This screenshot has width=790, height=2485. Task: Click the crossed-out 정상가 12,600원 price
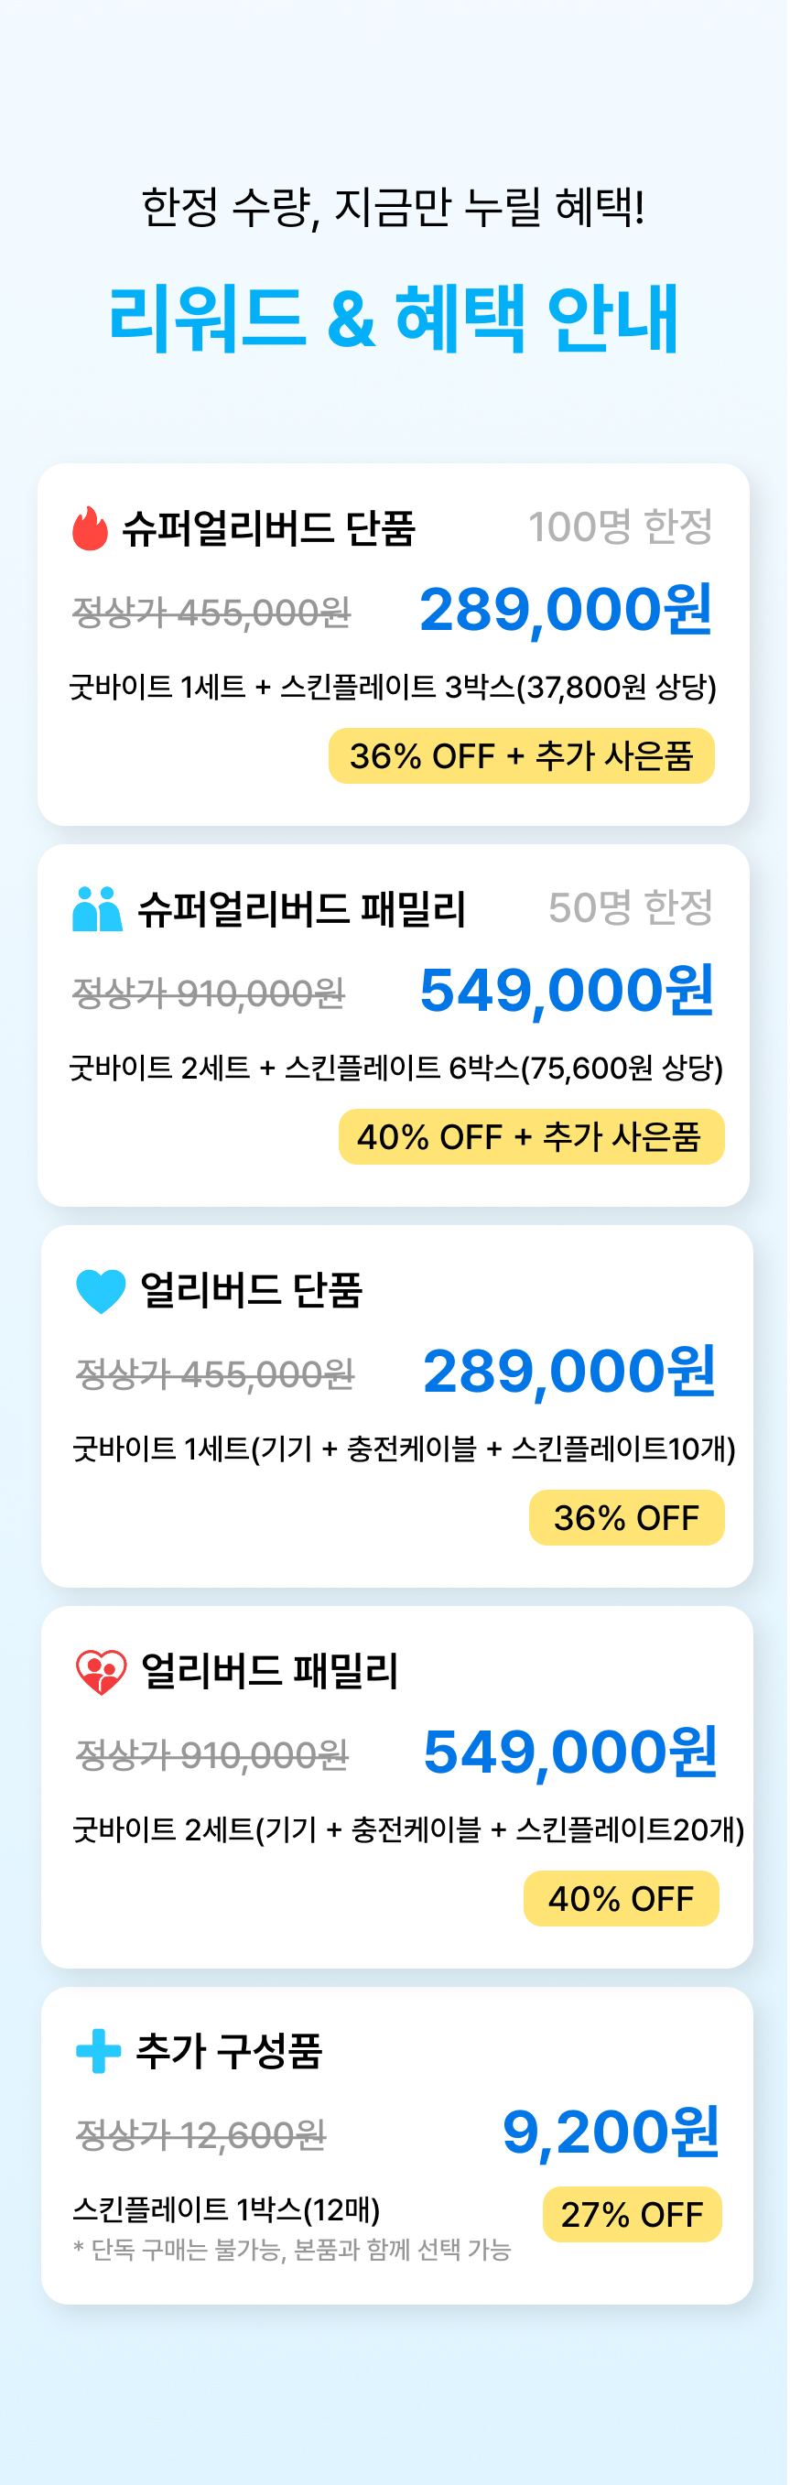[x=201, y=2136]
